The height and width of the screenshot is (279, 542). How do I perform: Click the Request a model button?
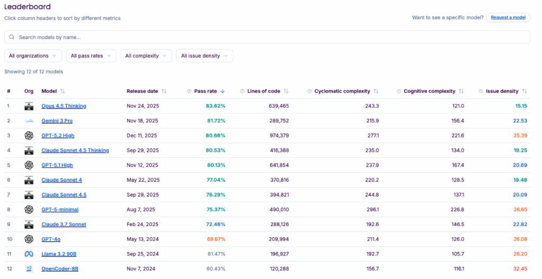[508, 17]
